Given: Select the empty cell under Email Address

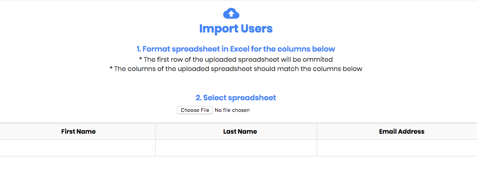Looking at the screenshot, I should click(397, 148).
